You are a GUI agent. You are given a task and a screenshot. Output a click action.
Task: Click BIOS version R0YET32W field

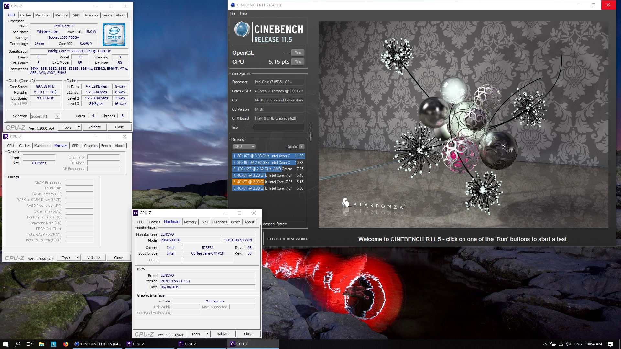207,281
